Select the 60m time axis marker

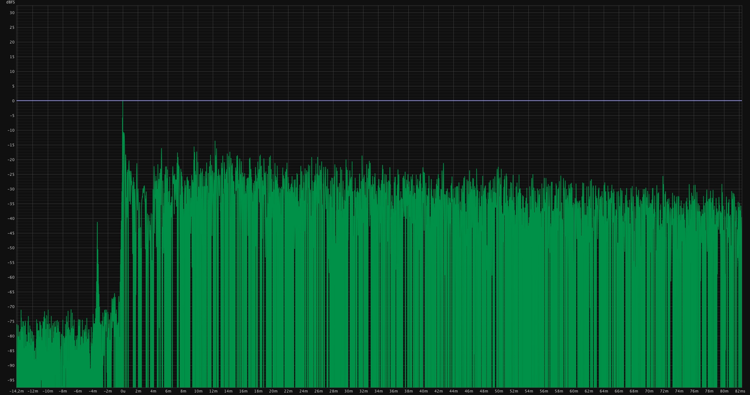coord(574,391)
